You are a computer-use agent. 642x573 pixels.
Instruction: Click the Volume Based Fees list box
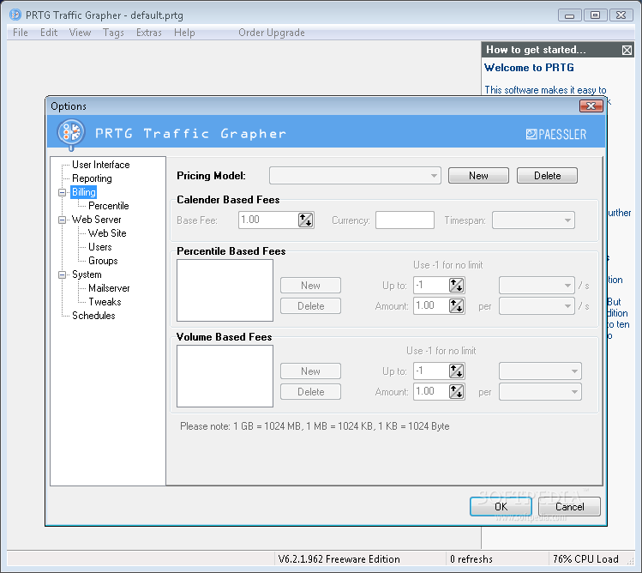pyautogui.click(x=225, y=376)
